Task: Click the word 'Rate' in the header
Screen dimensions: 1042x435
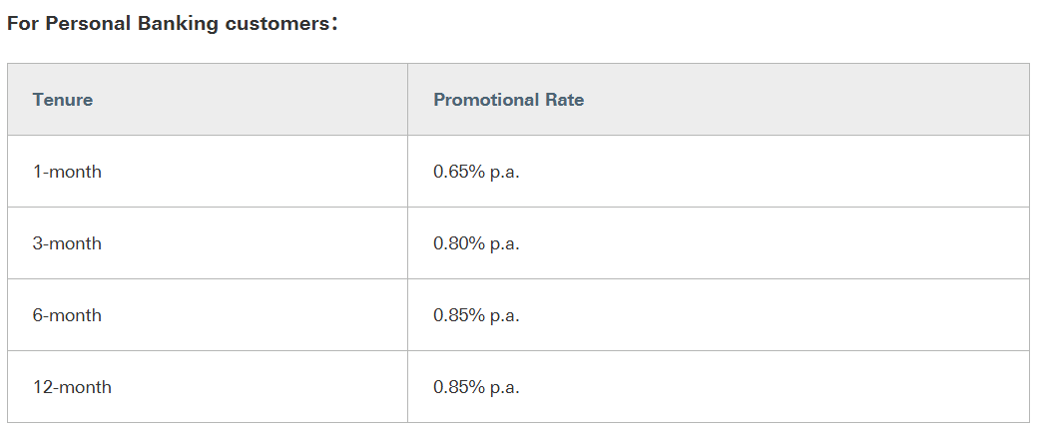Action: point(565,100)
